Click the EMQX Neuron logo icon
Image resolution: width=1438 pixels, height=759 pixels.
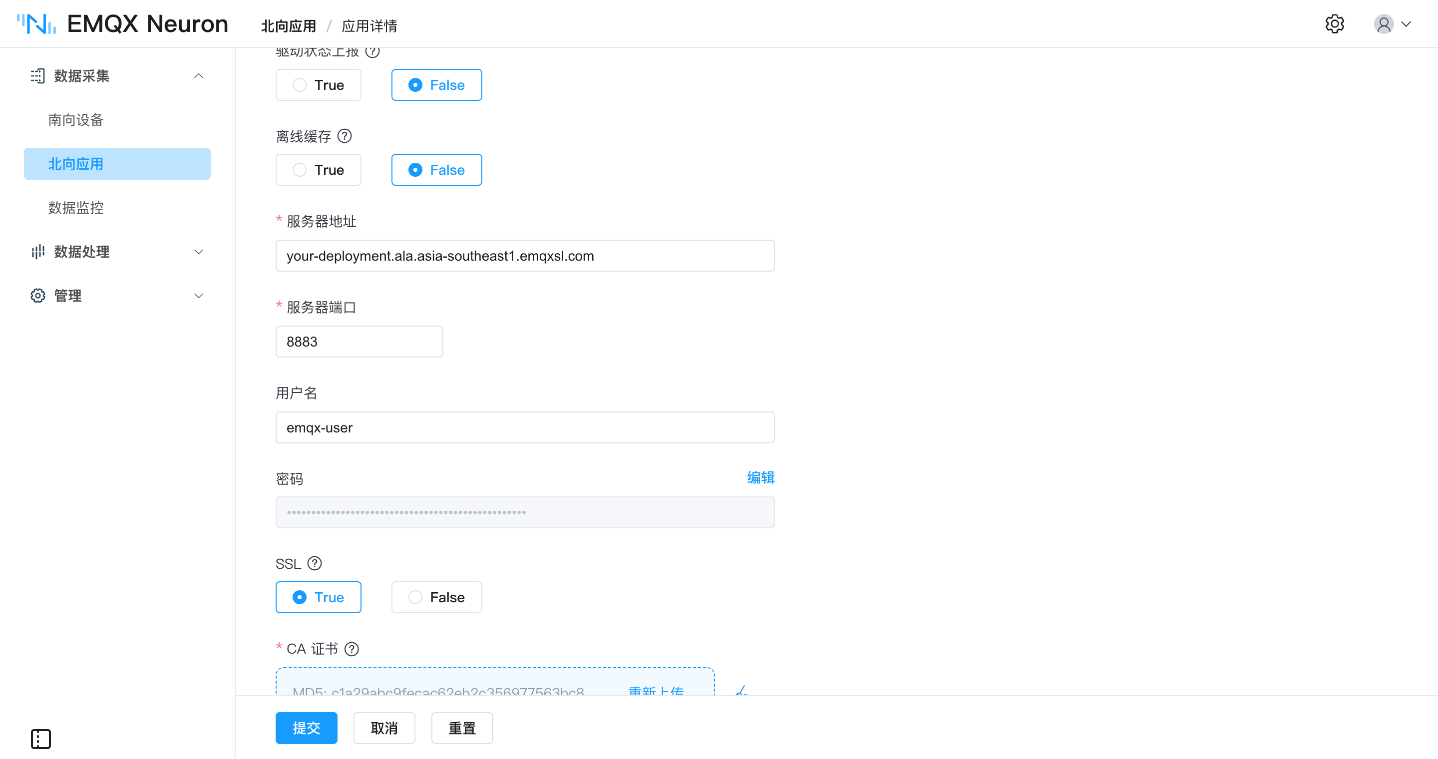tap(36, 24)
